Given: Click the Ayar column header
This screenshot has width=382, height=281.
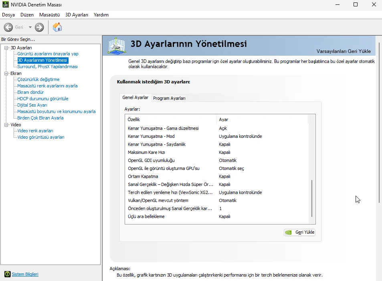Looking at the screenshot, I should coord(263,119).
